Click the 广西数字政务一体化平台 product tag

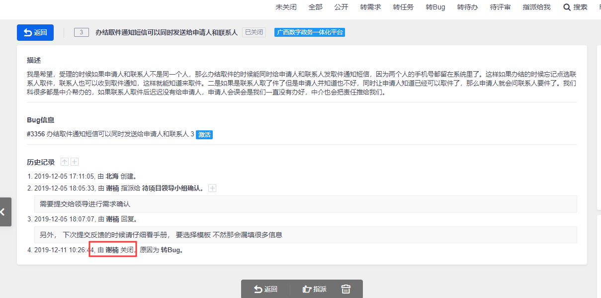(310, 32)
